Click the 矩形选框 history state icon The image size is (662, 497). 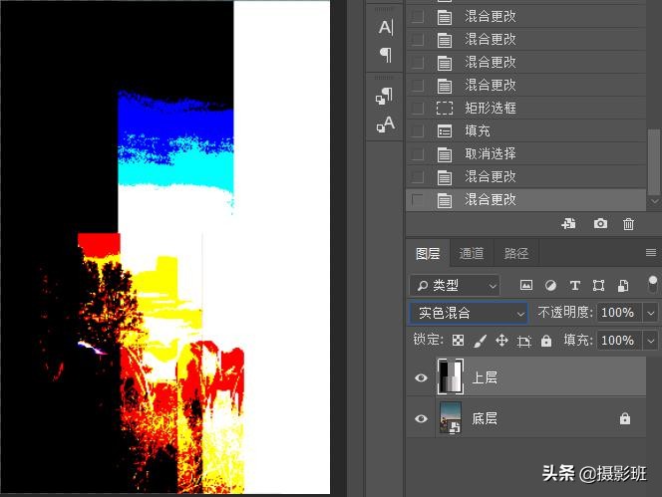(444, 108)
